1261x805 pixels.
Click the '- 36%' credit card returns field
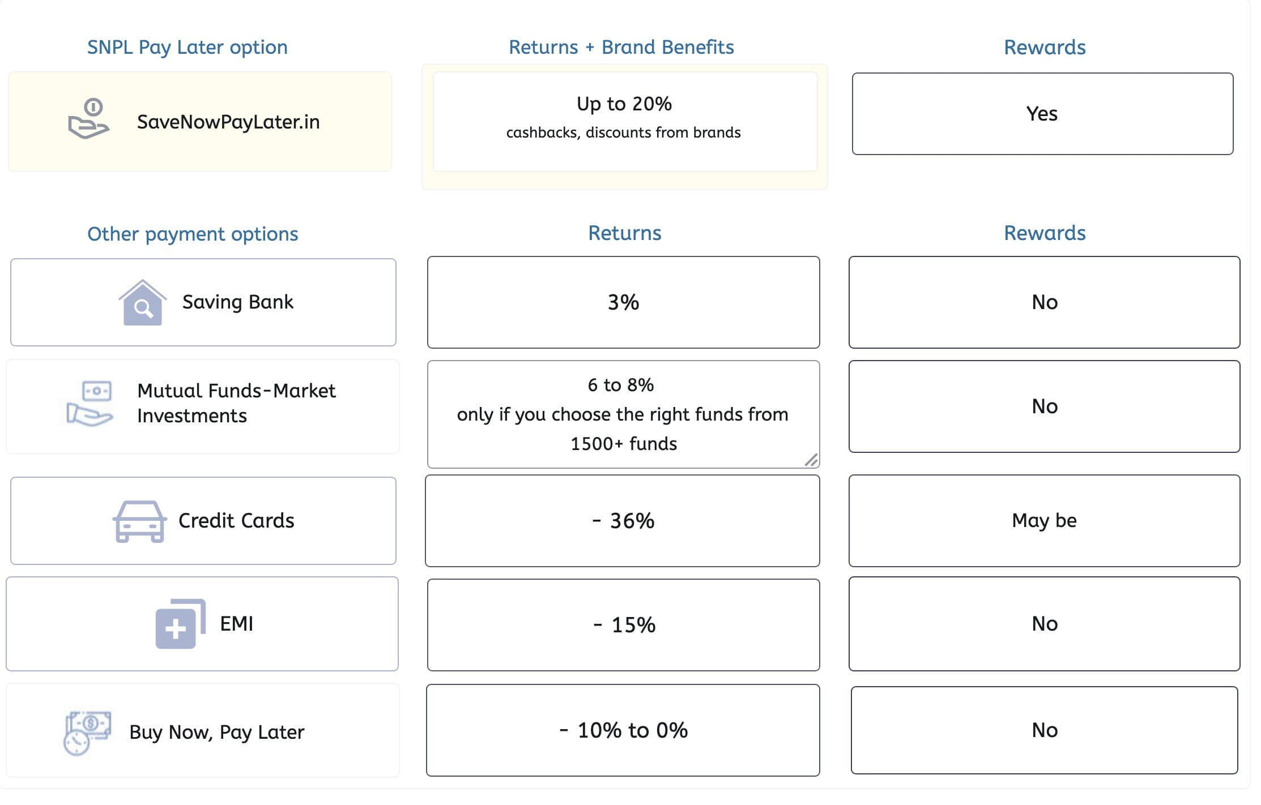(x=623, y=521)
